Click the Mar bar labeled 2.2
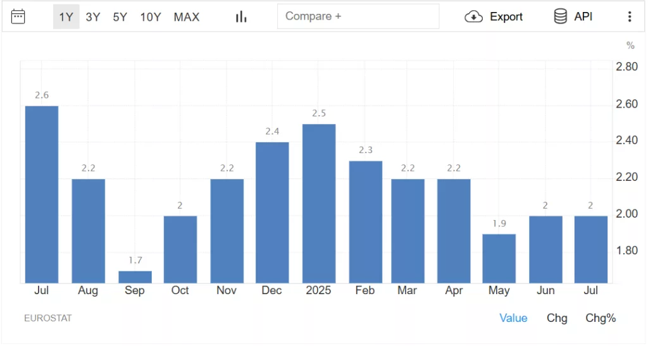Screen dimensions: 648x346 (x=408, y=231)
